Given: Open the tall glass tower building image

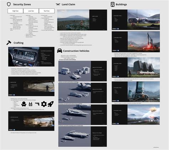Looking at the screenshot, I should [x=144, y=92].
